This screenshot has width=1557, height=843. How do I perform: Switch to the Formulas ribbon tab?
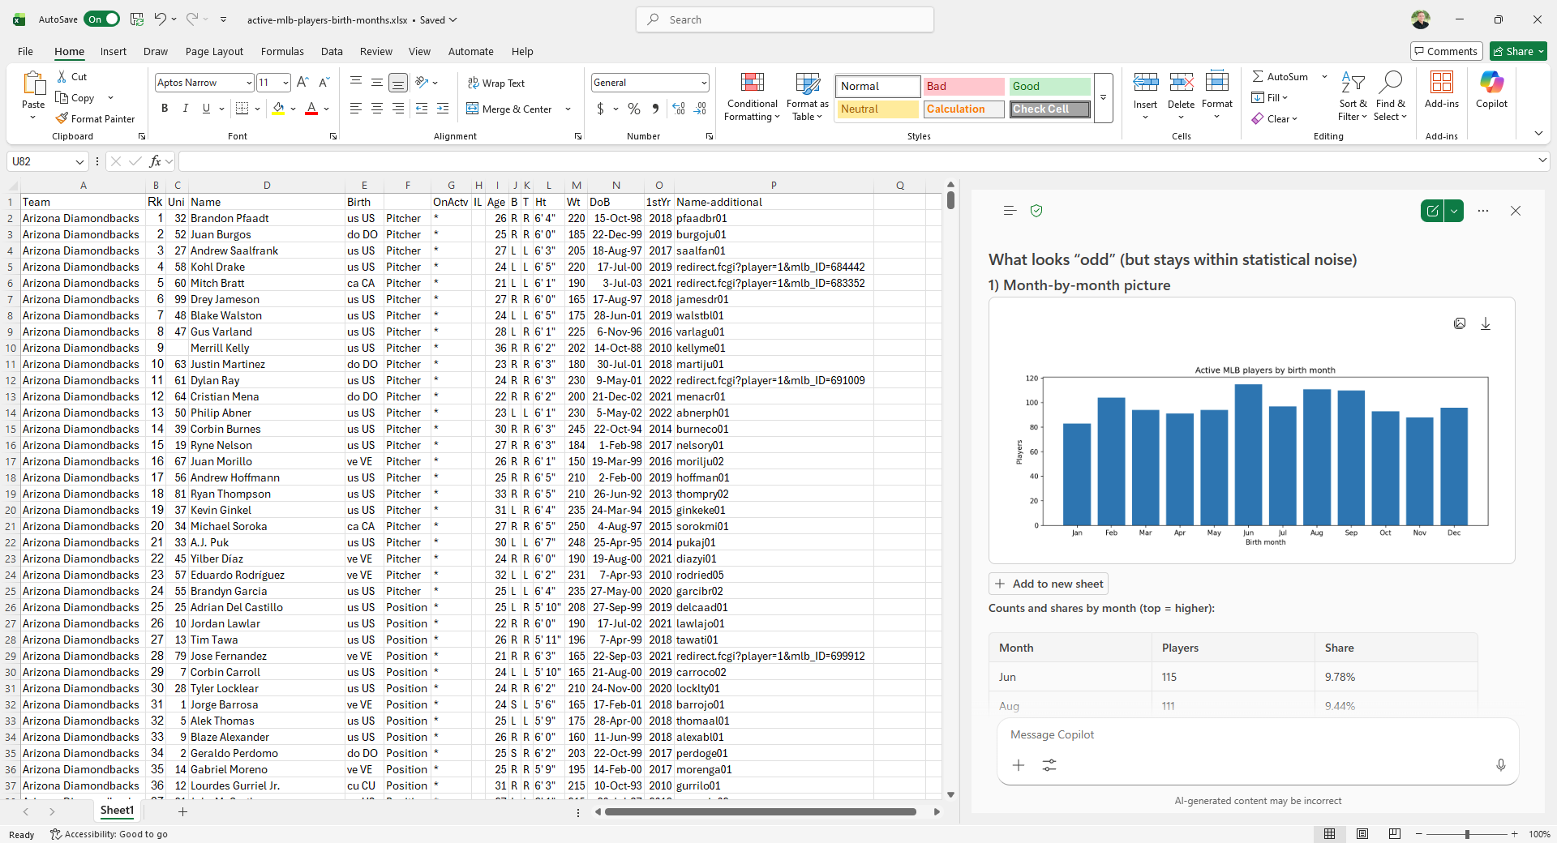(x=281, y=51)
